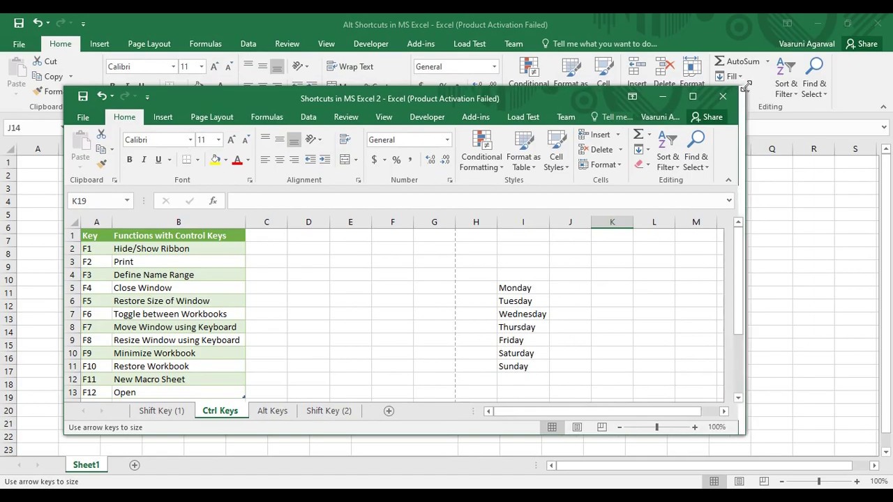This screenshot has width=893, height=502.
Task: Increase indent in front window
Action: point(325,160)
